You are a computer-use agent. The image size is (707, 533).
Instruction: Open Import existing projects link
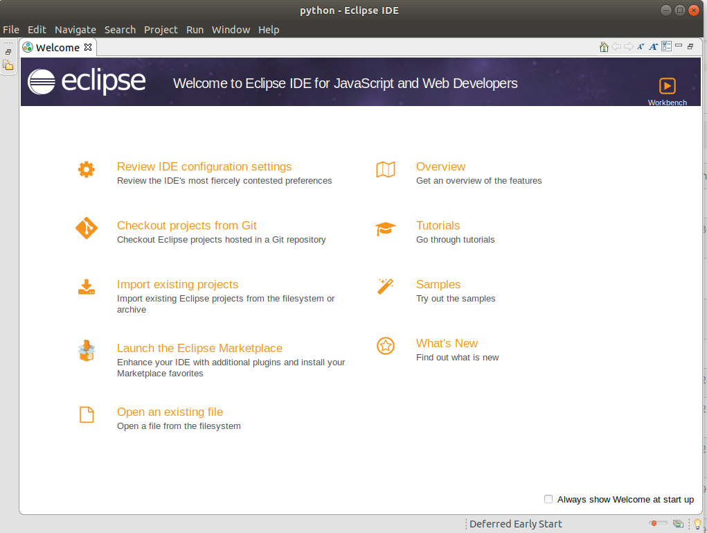coord(178,284)
